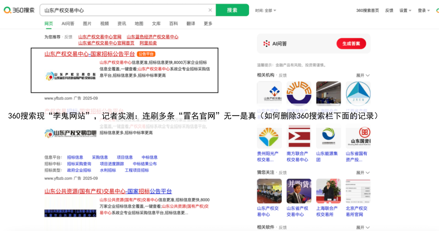Screen dimensions: 439x231
Task: Switch to the 地图 tab
Action: coord(139,24)
